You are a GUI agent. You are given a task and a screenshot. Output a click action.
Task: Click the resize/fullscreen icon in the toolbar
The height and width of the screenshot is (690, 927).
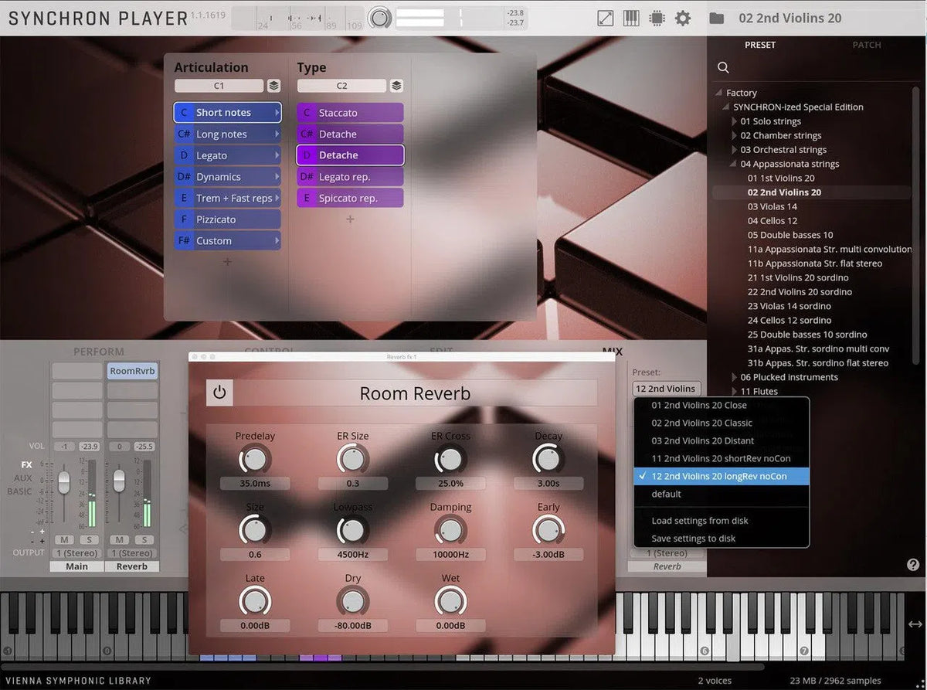[x=605, y=18]
